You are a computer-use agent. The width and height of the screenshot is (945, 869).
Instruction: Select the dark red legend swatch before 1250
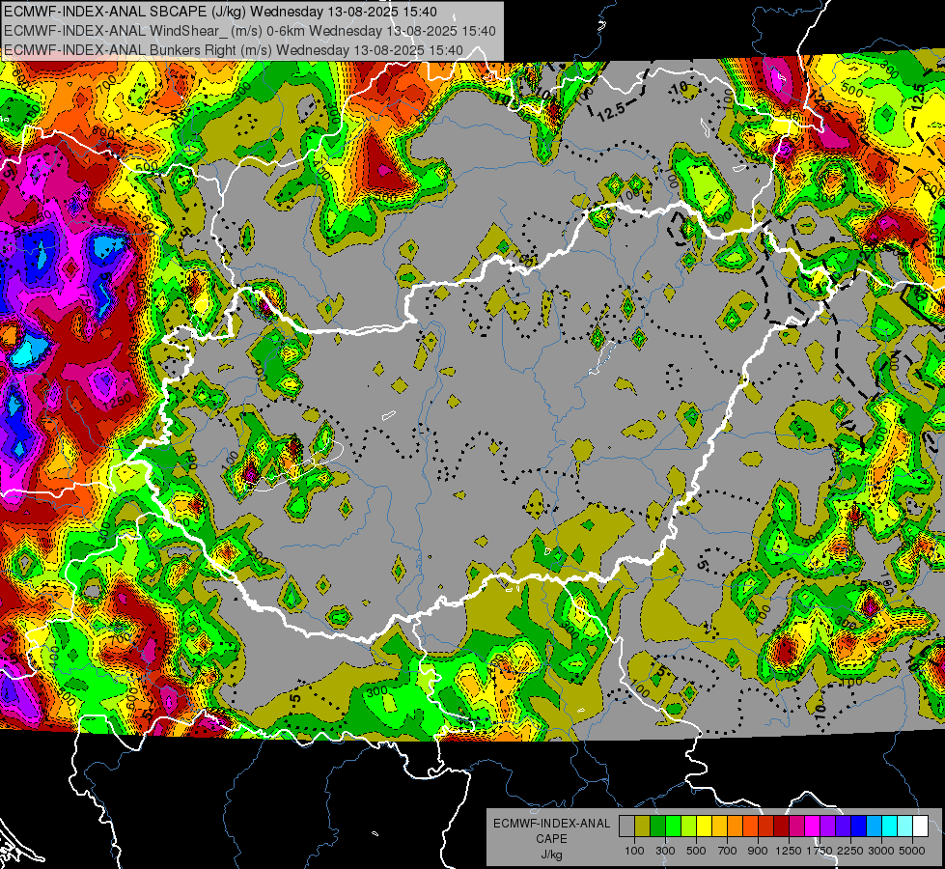(781, 826)
